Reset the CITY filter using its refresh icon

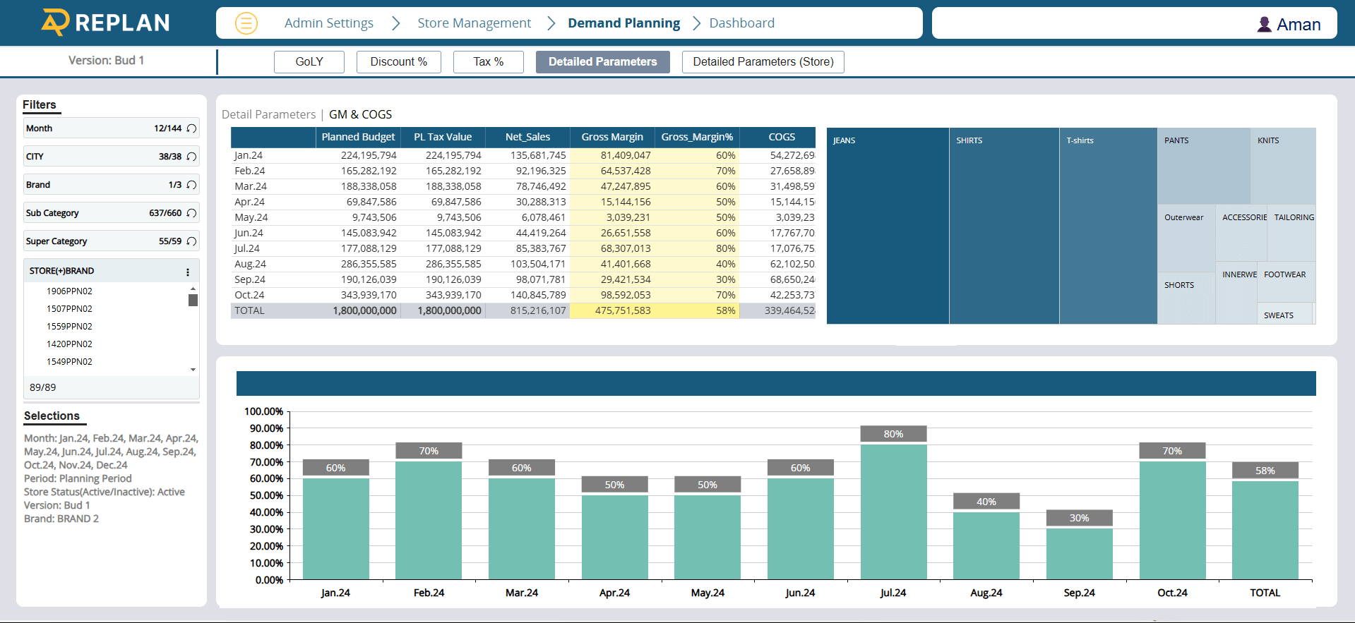coord(191,157)
